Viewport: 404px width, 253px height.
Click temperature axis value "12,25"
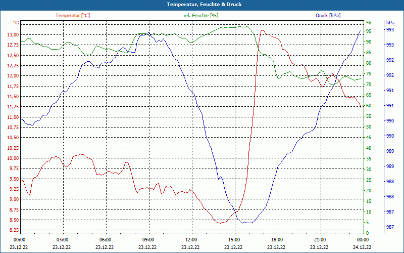[x=12, y=66]
